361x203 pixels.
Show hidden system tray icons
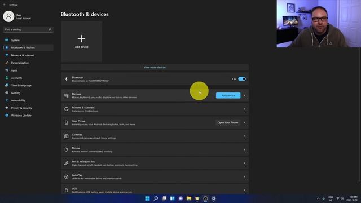[x=318, y=198]
